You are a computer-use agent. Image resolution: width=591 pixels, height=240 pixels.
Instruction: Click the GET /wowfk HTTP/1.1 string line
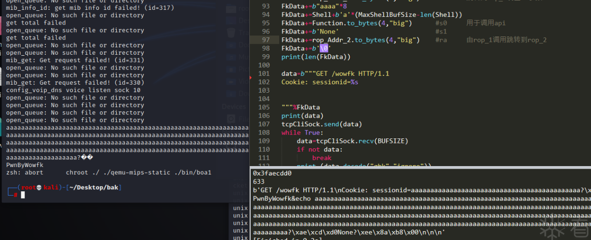335,74
